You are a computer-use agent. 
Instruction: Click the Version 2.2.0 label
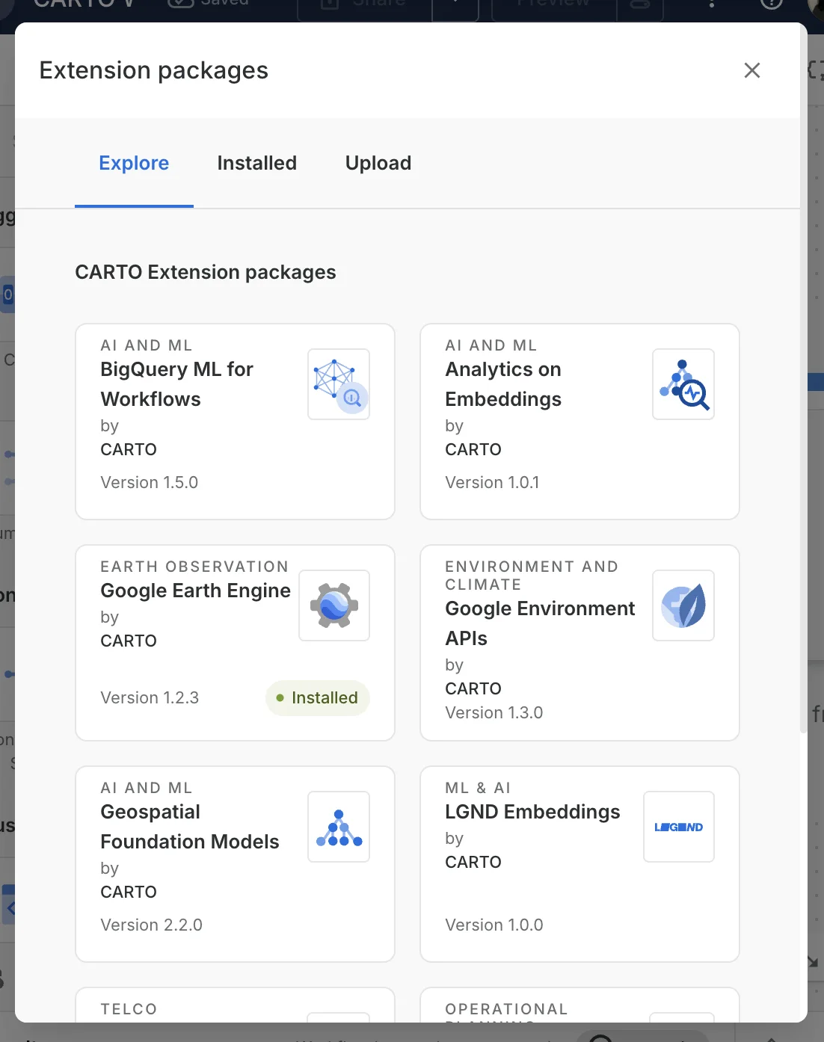click(x=151, y=925)
